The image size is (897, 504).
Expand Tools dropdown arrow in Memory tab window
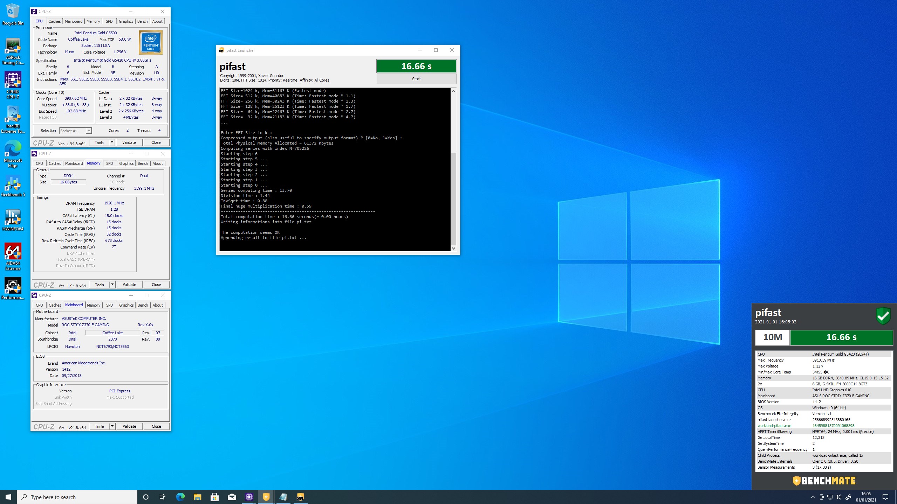click(x=112, y=285)
